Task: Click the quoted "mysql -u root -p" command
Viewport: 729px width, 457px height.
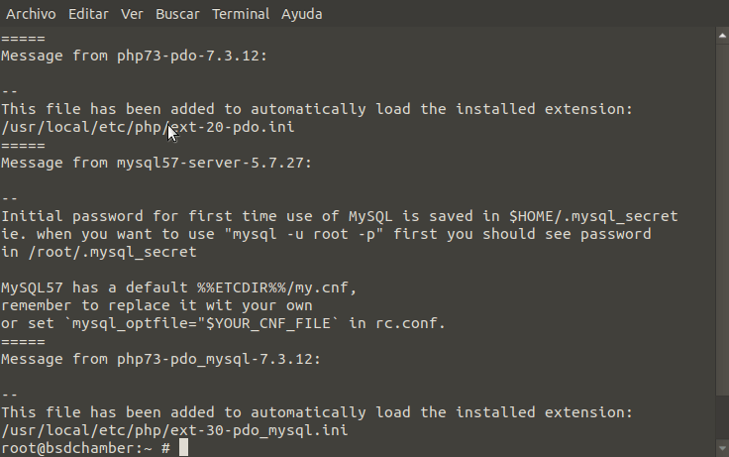Action: 304,234
